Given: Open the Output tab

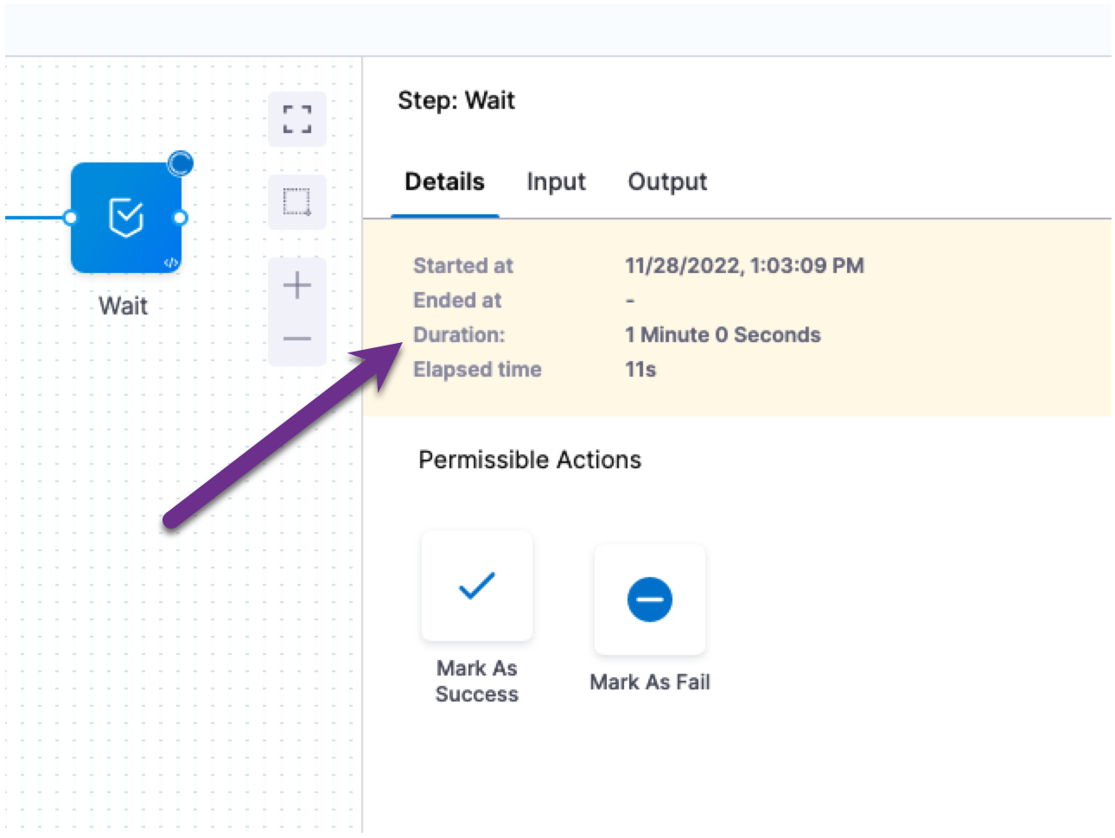Looking at the screenshot, I should 667,181.
